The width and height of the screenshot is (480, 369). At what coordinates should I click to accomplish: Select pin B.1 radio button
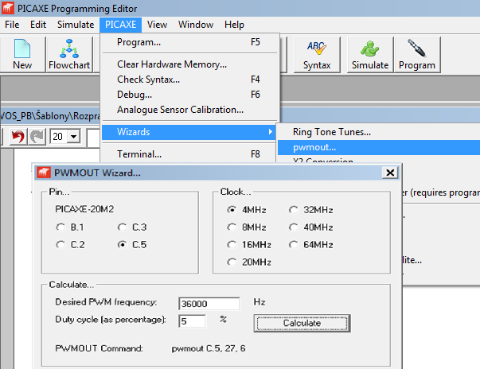tap(60, 227)
